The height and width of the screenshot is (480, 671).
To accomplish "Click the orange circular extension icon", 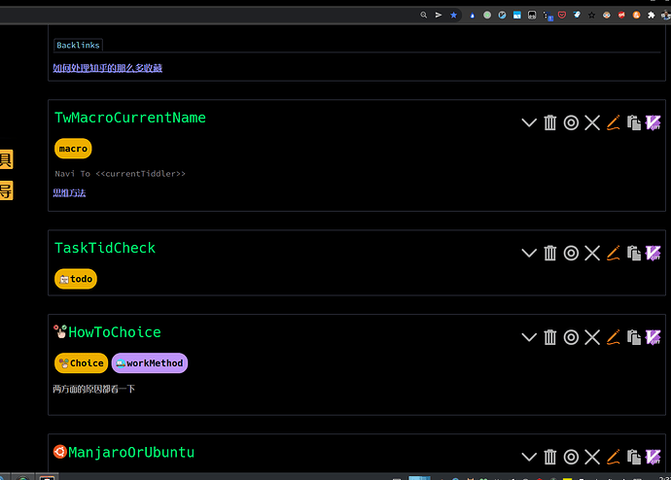I will click(x=636, y=15).
